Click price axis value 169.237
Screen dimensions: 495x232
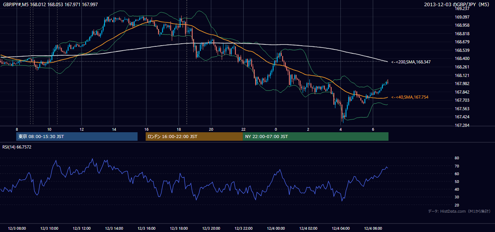pyautogui.click(x=462, y=9)
